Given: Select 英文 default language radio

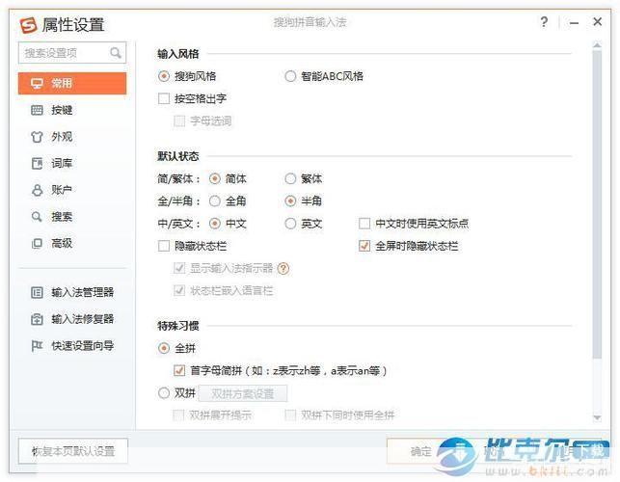Looking at the screenshot, I should pyautogui.click(x=290, y=224).
